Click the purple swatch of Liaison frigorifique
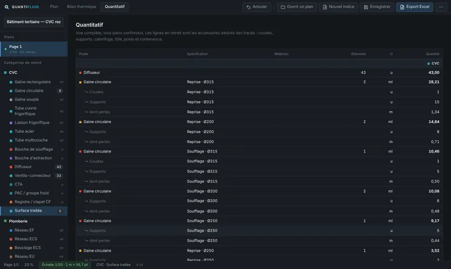Viewport: 451px width, 269px height. [x=11, y=123]
